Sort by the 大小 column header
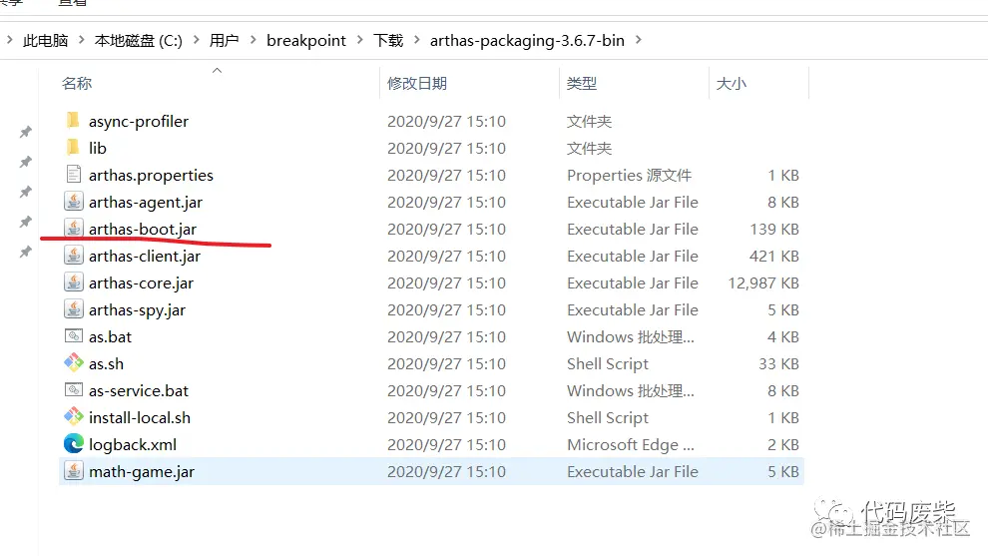 click(731, 83)
